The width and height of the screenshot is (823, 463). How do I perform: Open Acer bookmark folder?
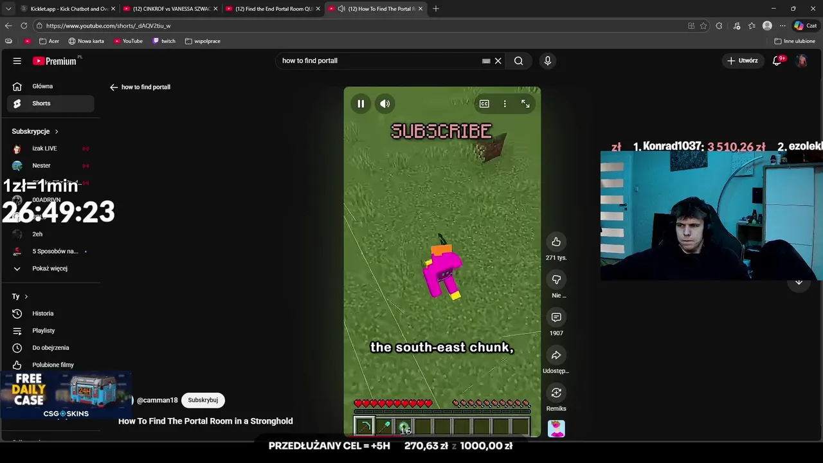pyautogui.click(x=49, y=41)
